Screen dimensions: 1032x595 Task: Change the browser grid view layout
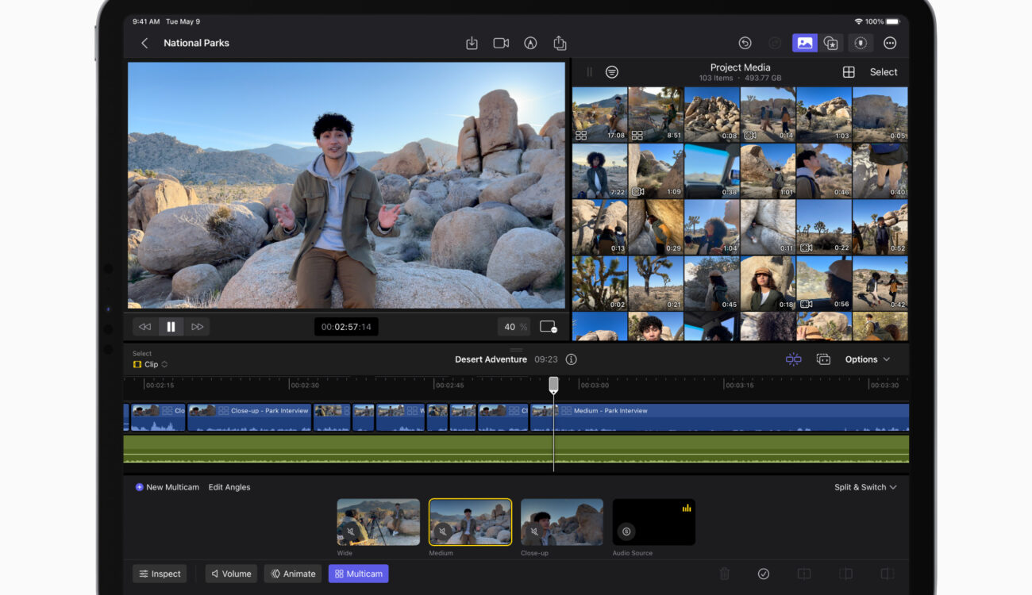coord(849,72)
